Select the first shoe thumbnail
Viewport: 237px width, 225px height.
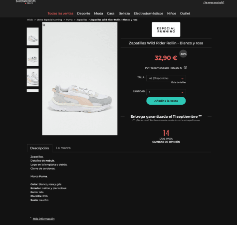(32, 36)
